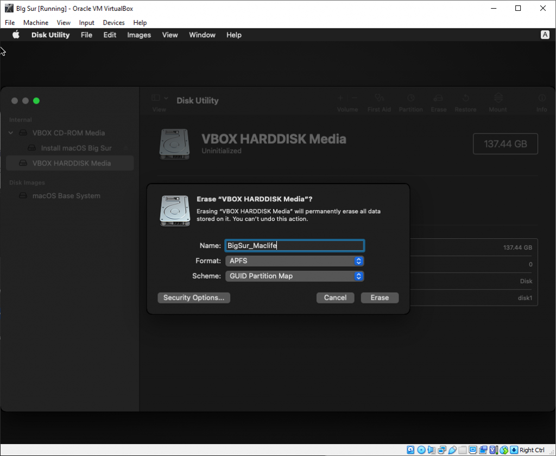Viewport: 556px width, 456px height.
Task: Open the First Aid tool in Disk Utility
Action: pyautogui.click(x=379, y=102)
